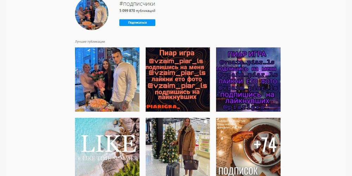The width and height of the screenshot is (352, 176).
Task: Click the Лучшие публикации section label
Action: click(90, 42)
